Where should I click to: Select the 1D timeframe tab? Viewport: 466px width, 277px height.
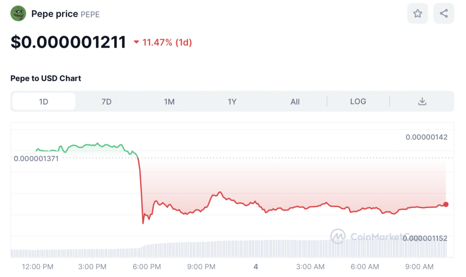pos(44,101)
